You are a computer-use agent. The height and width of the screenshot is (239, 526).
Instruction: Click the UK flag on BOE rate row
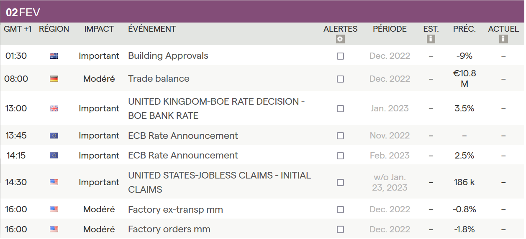54,108
